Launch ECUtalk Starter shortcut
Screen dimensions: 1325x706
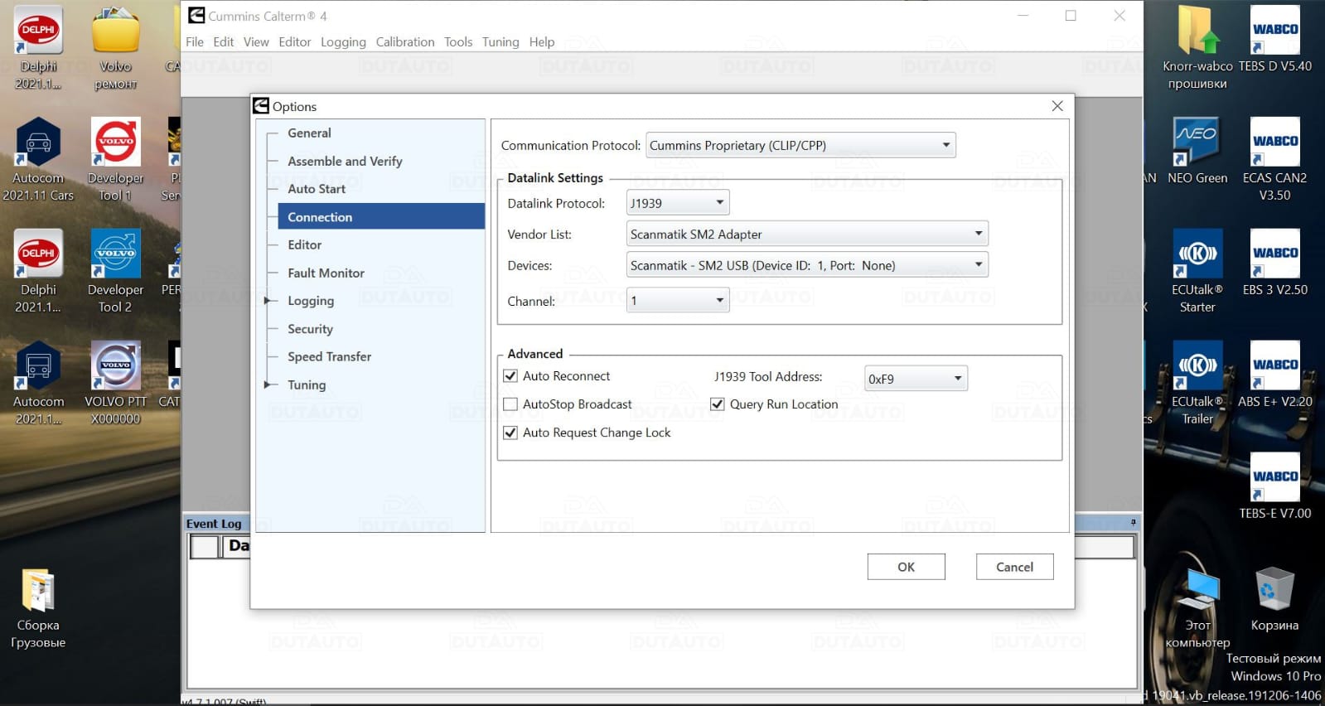point(1197,254)
